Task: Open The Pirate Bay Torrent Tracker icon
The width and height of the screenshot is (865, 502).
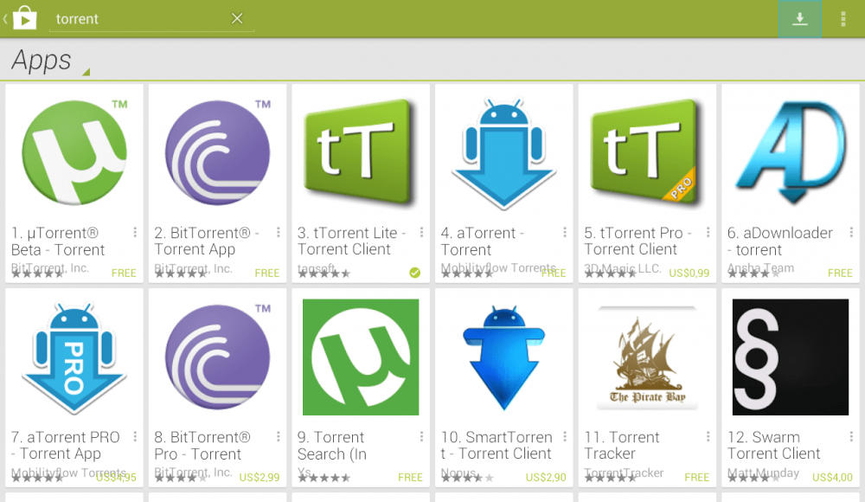Action: coord(647,357)
